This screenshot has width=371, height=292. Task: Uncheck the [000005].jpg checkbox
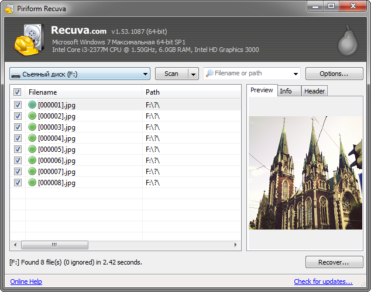pyautogui.click(x=18, y=149)
